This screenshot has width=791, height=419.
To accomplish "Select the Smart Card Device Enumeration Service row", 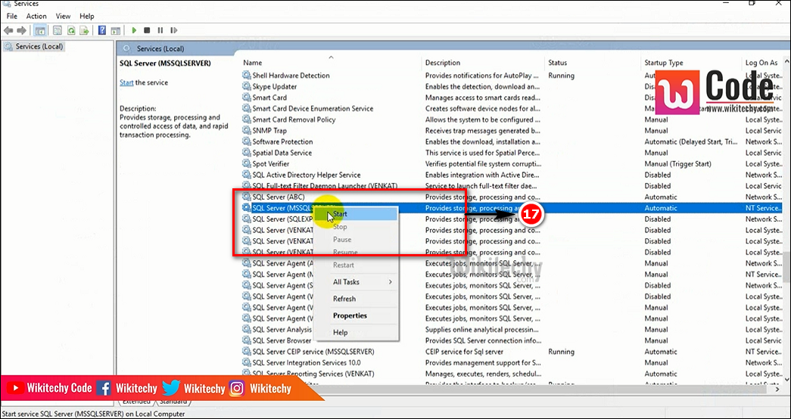I will point(512,108).
